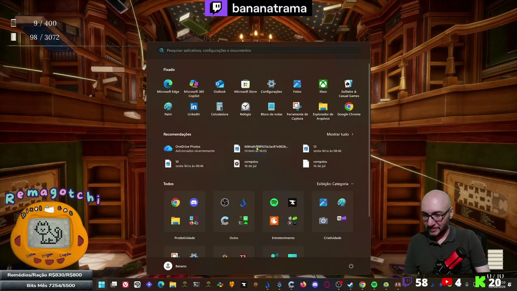Open Crunchyroll in the Entretenimento folder

pos(274,221)
